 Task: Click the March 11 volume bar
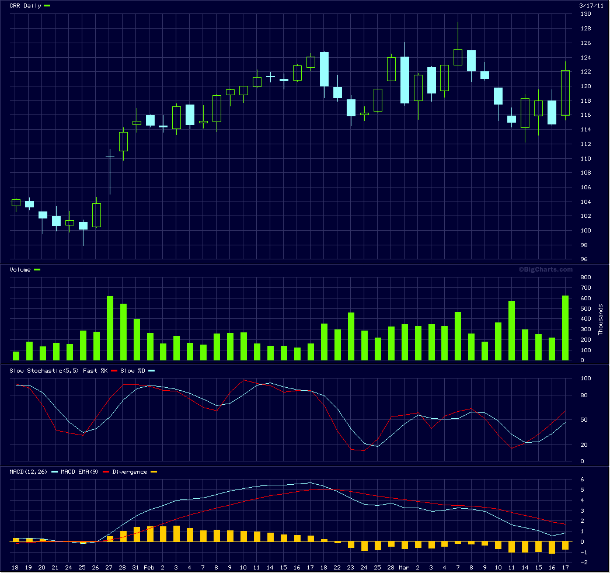[x=511, y=331]
